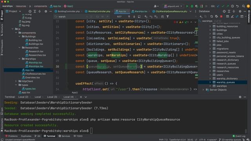The image size is (251, 141).
Task: Expand Server Objects node in Database panel
Action: 203,90
